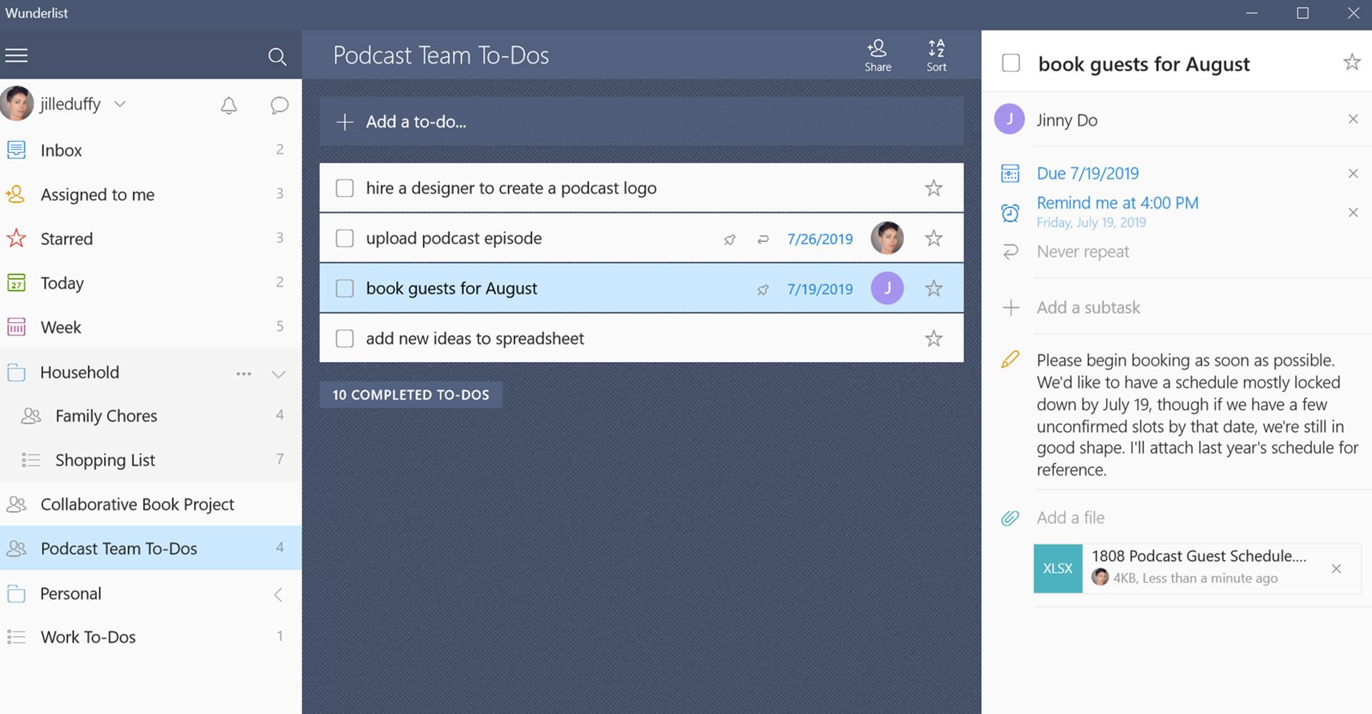
Task: Click the jilleduffy profile avatar
Action: (x=17, y=104)
